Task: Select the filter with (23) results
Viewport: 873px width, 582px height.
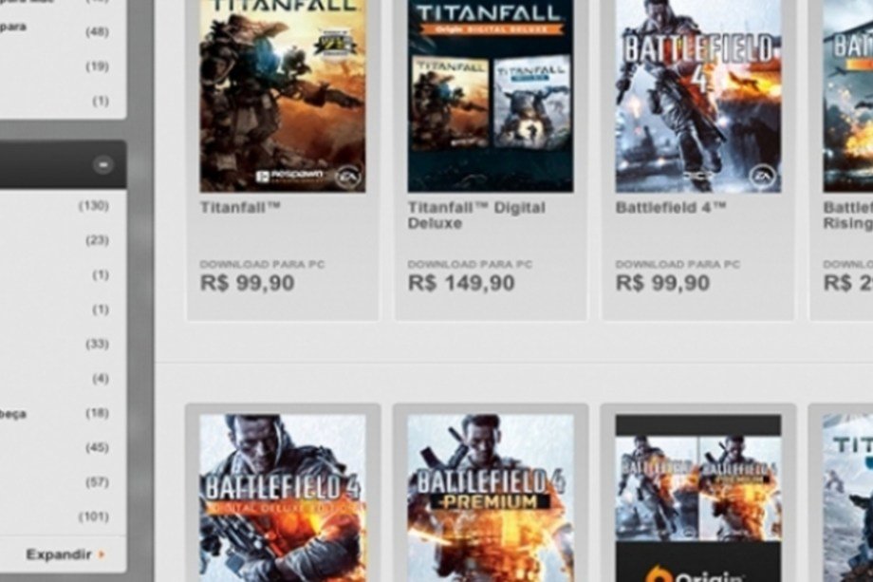Action: coord(63,240)
